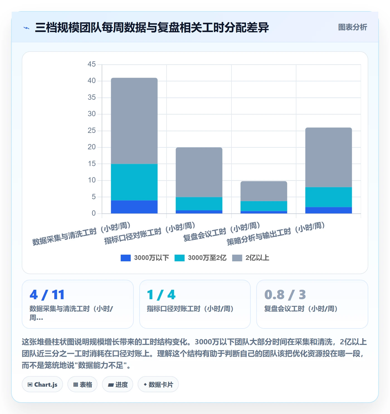Click gray segment of 指标口径对账 bar

point(199,172)
